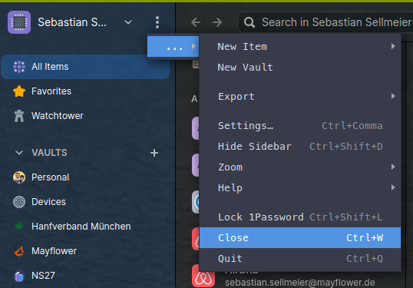Select All Items in sidebar
The height and width of the screenshot is (288, 413).
pyautogui.click(x=85, y=67)
